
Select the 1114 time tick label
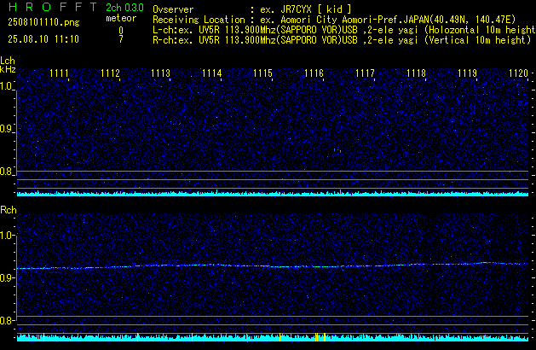(x=212, y=73)
